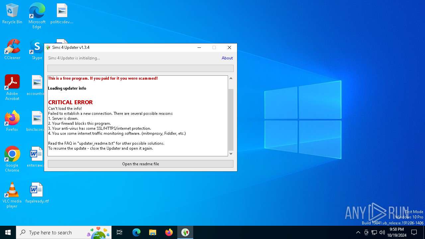425x239 pixels.
Task: Minimize the Sims 4 Updater window
Action: [x=199, y=47]
